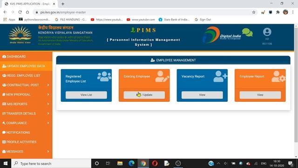Click the Compliance gavel icon
This screenshot has height=168, width=298.
[x=4, y=123]
